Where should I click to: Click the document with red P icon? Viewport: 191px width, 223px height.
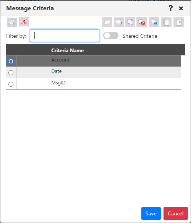[179, 22]
